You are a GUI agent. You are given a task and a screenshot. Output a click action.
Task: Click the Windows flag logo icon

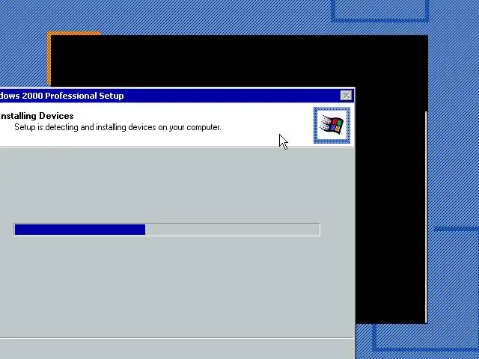pyautogui.click(x=332, y=125)
